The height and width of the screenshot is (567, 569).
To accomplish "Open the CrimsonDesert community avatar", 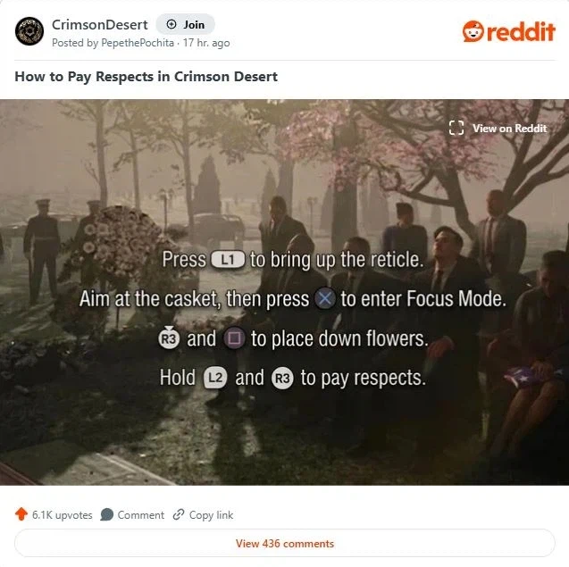I will click(x=29, y=31).
